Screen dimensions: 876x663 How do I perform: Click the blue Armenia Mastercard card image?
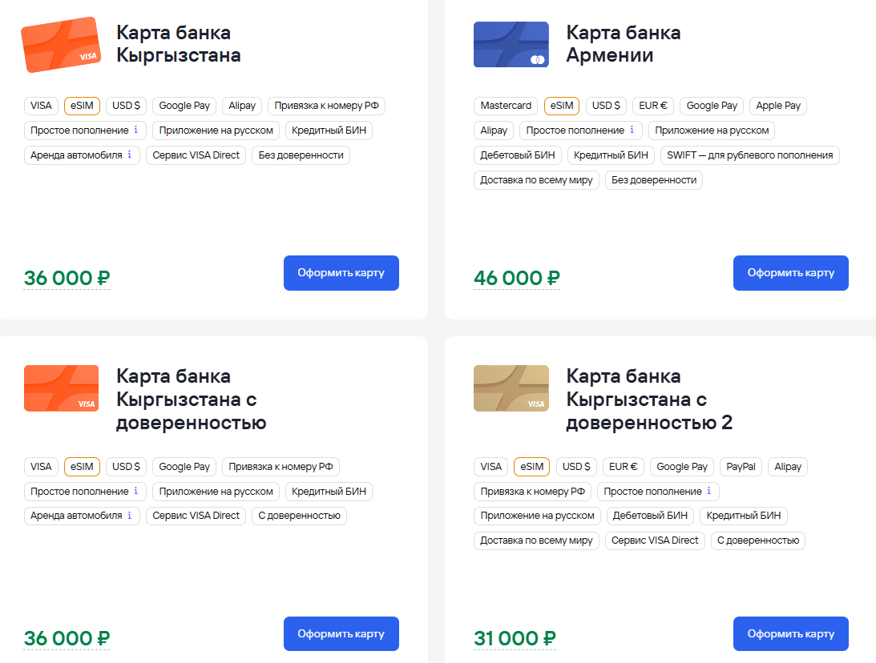(x=511, y=45)
